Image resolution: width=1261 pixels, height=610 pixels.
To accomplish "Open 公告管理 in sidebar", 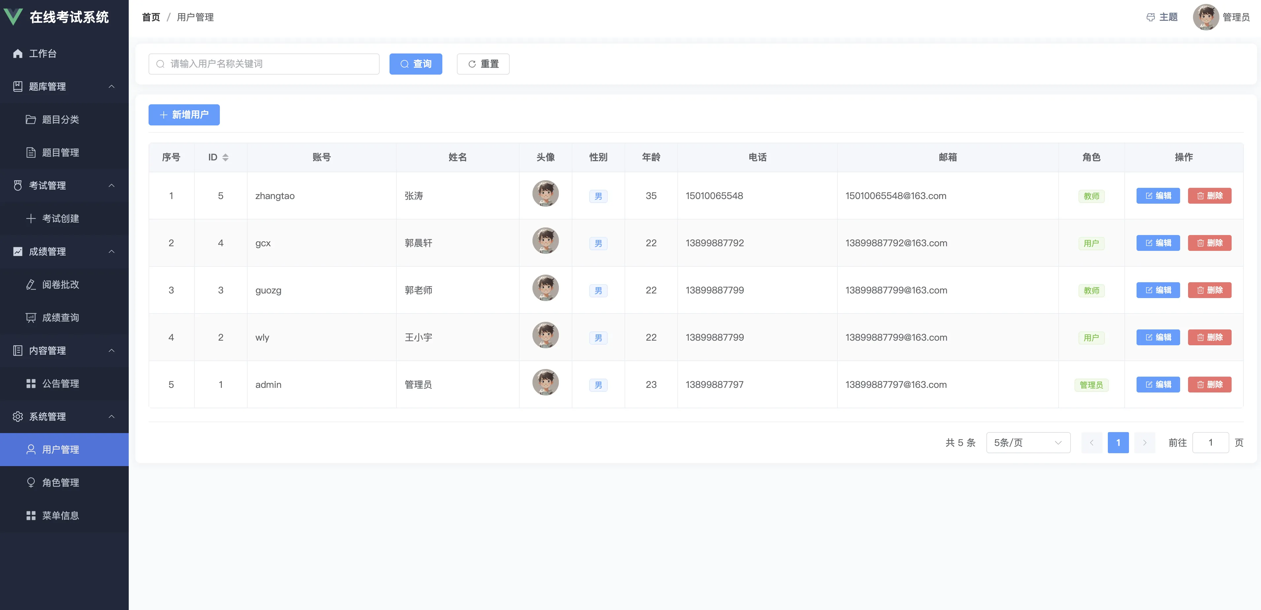I will [60, 383].
